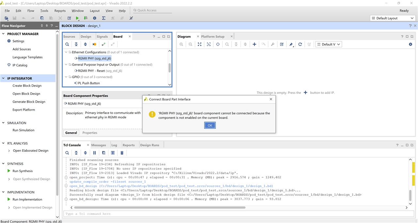Click the crossed-out pin icon in main toolbar
The height and width of the screenshot is (223, 418).
point(131,18)
